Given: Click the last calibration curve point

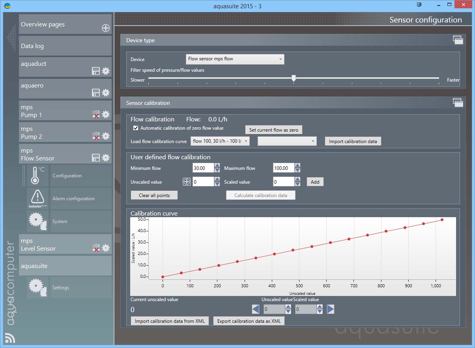Looking at the screenshot, I should pos(442,220).
